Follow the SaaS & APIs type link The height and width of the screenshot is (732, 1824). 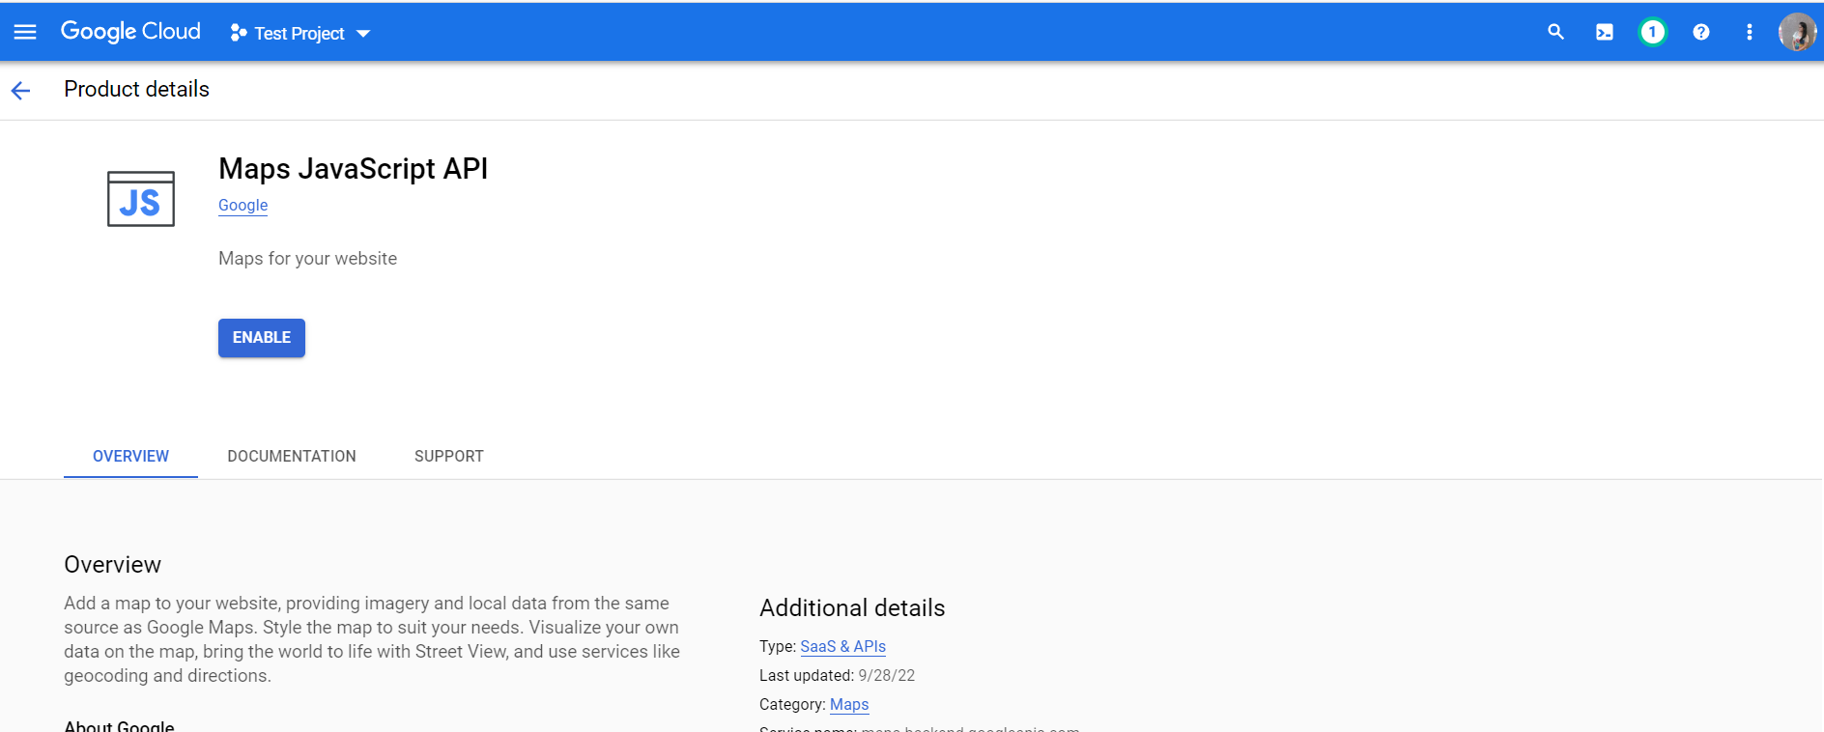point(842,646)
